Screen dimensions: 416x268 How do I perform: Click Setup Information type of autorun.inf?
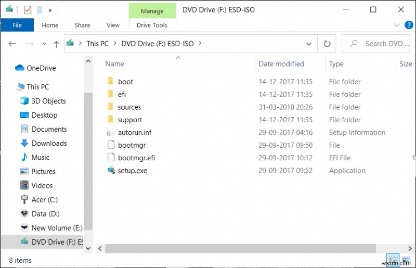coord(357,133)
